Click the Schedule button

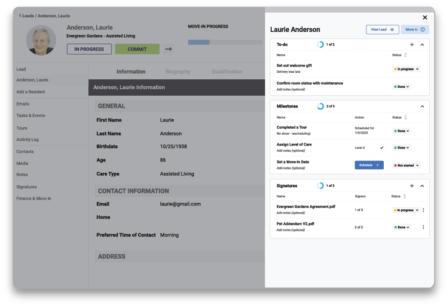(x=369, y=165)
